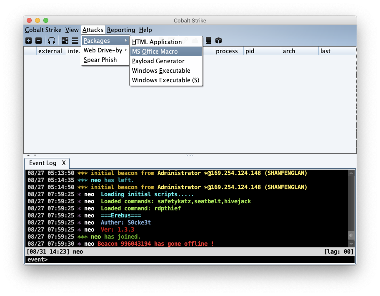The width and height of the screenshot is (380, 296).
Task: Click 'neo has joined.' log line
Action: (x=84, y=237)
